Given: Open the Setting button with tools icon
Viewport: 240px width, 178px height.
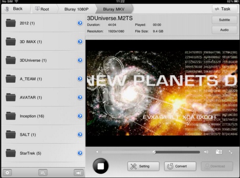Looking at the screenshot, I should click(x=143, y=166).
